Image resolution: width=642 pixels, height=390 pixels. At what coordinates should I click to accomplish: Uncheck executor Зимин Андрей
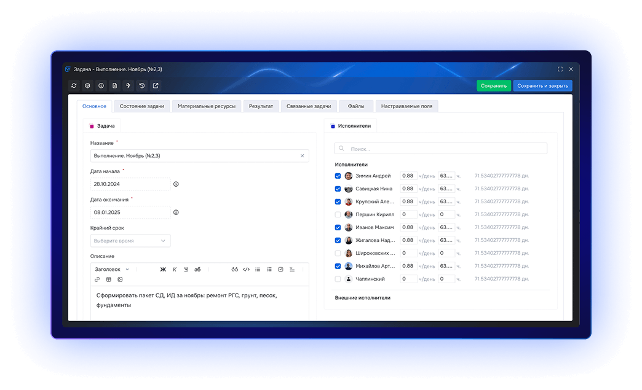tap(338, 176)
